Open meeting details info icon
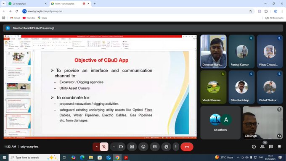 [254, 147]
